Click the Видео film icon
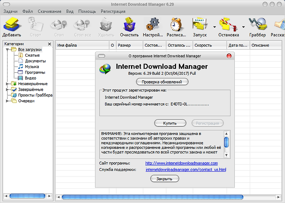Screen dimensions: 285x203 click(20, 78)
